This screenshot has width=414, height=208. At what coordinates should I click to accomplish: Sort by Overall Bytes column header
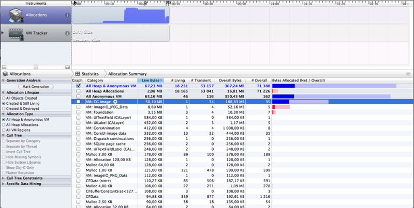coord(230,81)
